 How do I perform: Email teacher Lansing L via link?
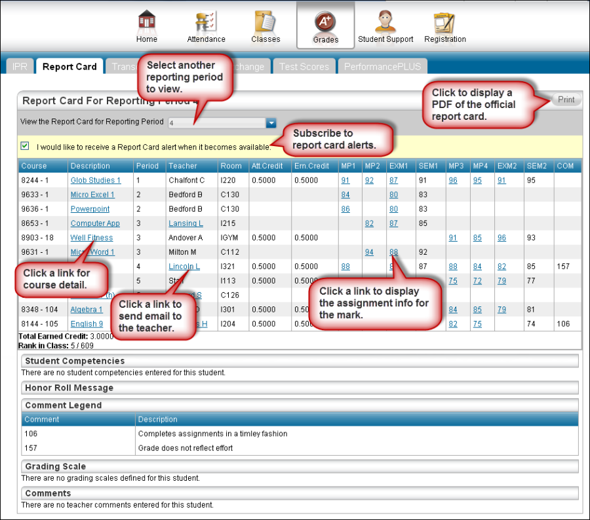click(x=186, y=224)
